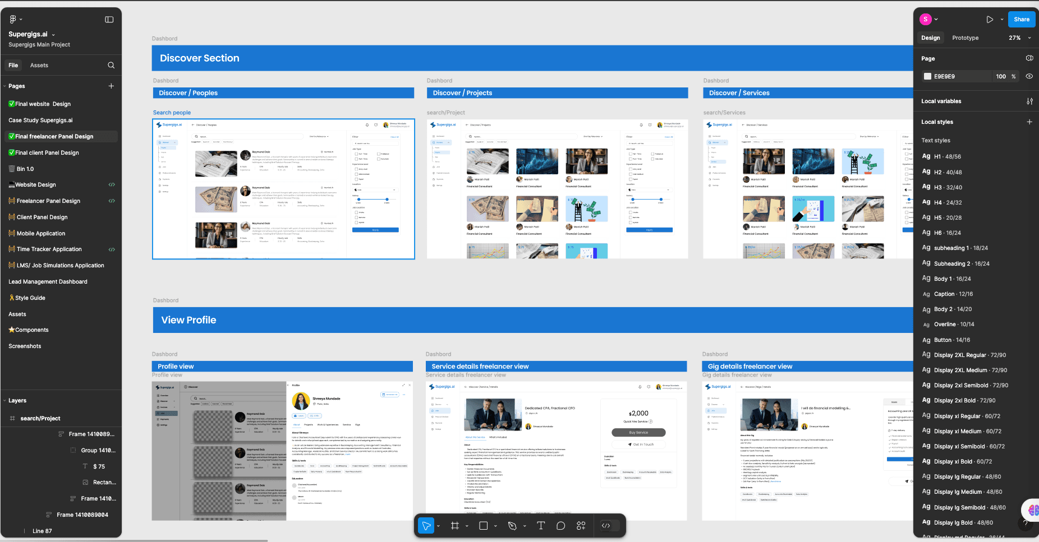Select the Search people frame thumbnail
This screenshot has height=542, width=1039.
[x=283, y=189]
